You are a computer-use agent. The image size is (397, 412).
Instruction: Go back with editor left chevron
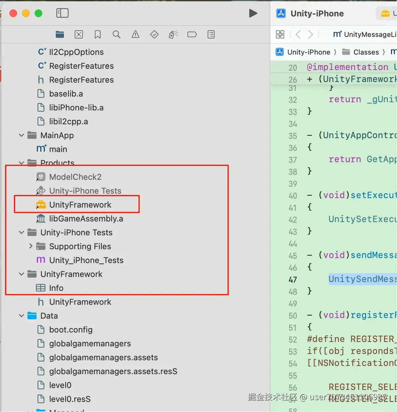(298, 34)
